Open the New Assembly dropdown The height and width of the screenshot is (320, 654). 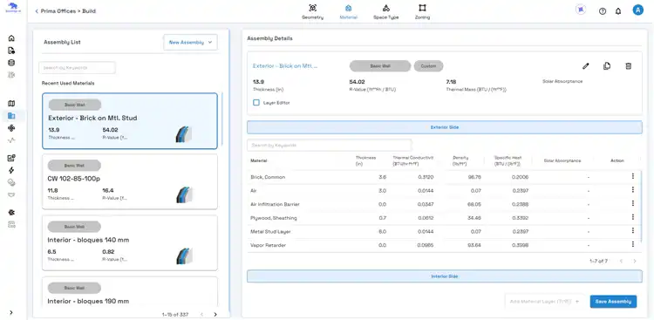point(191,42)
